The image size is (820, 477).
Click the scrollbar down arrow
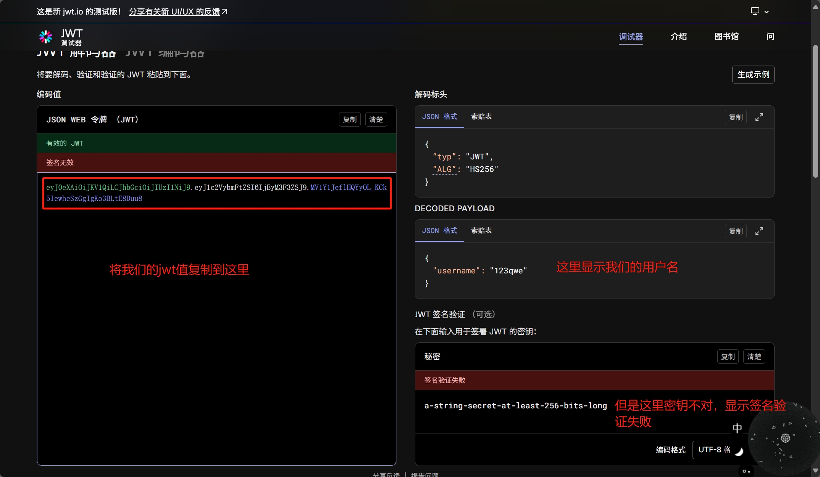815,471
